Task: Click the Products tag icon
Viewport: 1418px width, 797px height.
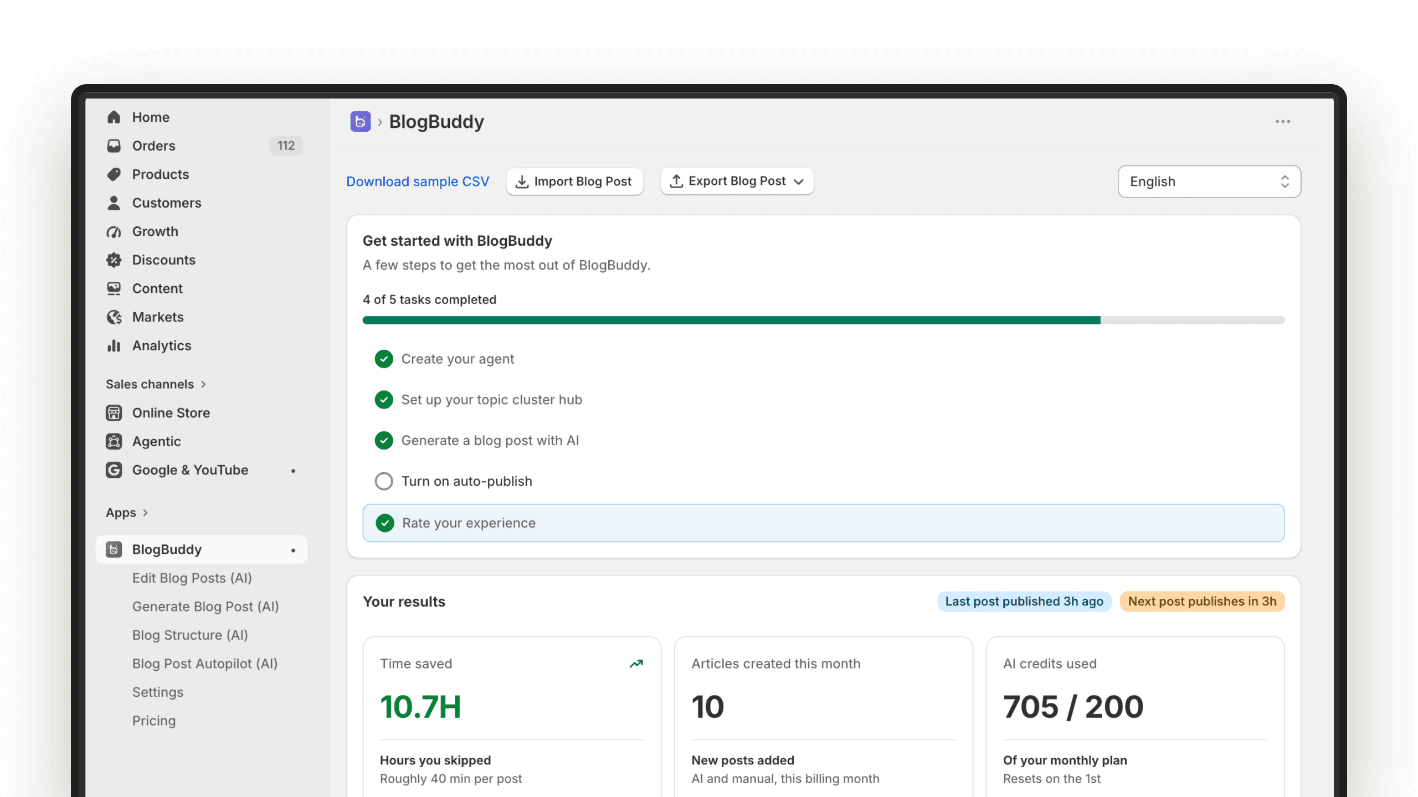Action: tap(114, 174)
